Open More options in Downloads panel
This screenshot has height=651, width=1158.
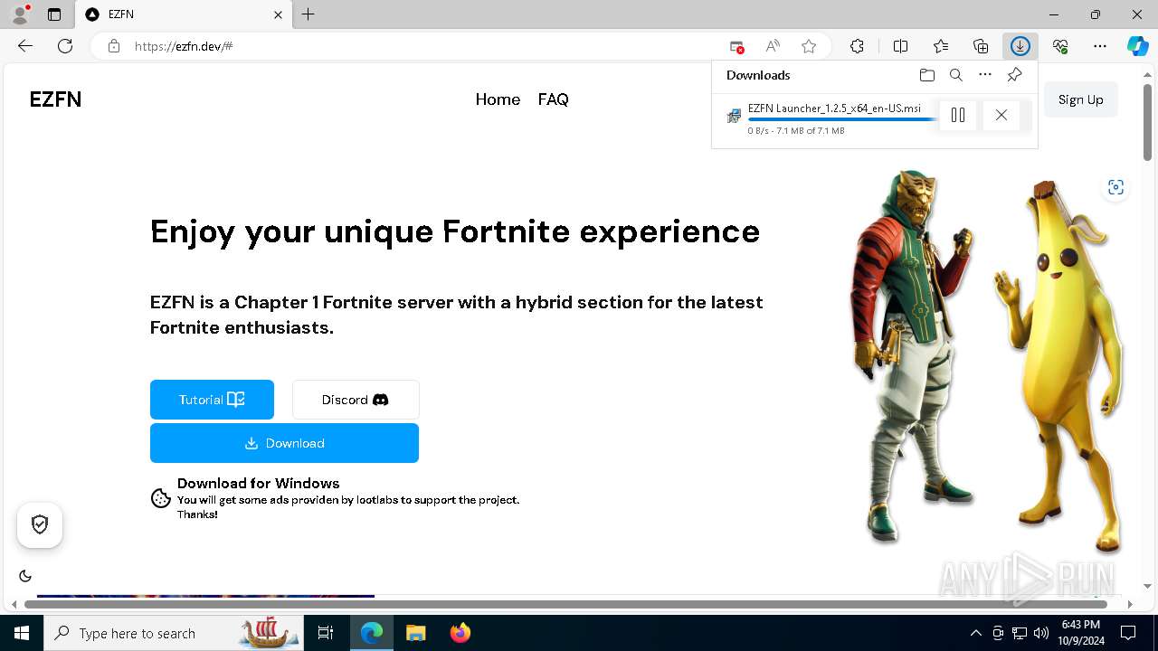[x=985, y=75]
